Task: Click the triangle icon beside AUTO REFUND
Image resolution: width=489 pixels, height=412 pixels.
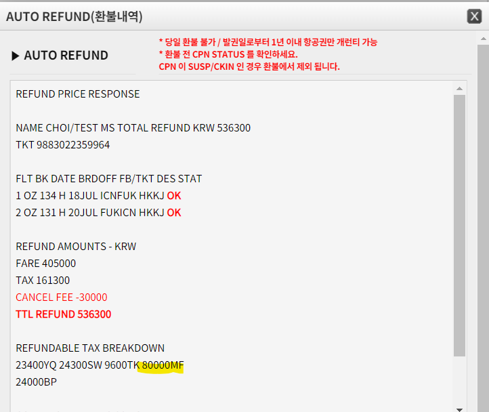Action: coord(16,56)
